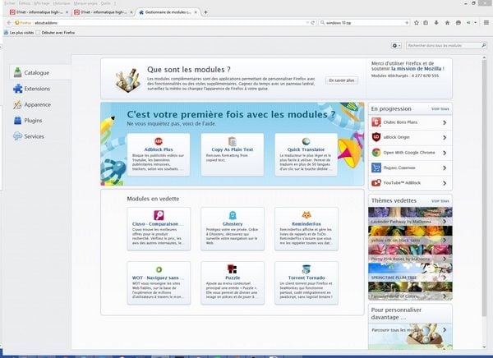Expand uBlock Origin chevron
The width and height of the screenshot is (493, 358).
pos(445,138)
